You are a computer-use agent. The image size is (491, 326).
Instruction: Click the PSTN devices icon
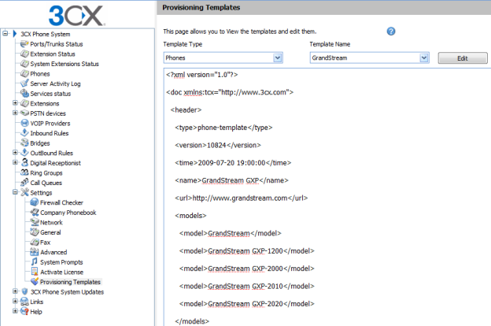24,113
